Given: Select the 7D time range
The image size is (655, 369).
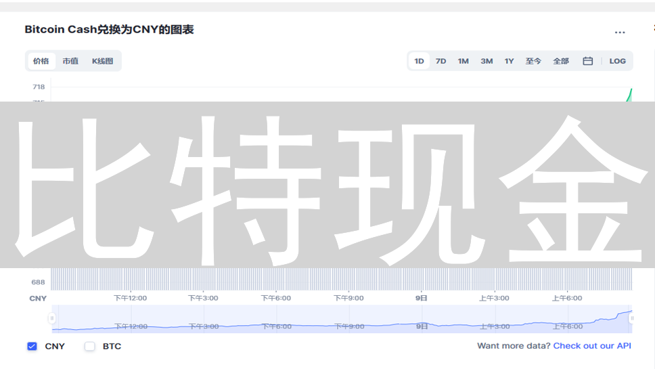Looking at the screenshot, I should coord(441,61).
